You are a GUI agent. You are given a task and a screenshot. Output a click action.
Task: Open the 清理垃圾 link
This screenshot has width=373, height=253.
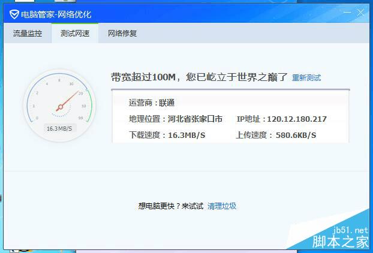coord(222,206)
